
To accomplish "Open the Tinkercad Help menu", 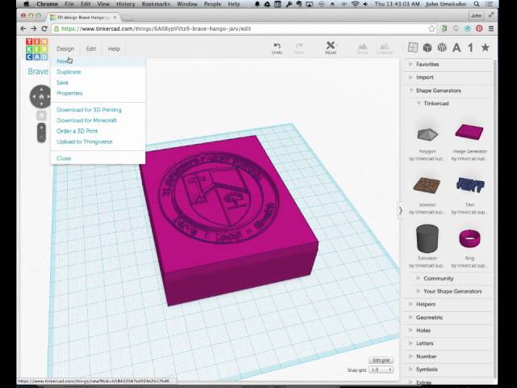I will tap(114, 48).
